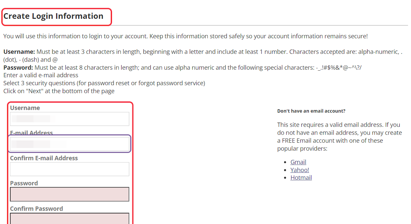Click the pink Password input box

[x=70, y=194]
